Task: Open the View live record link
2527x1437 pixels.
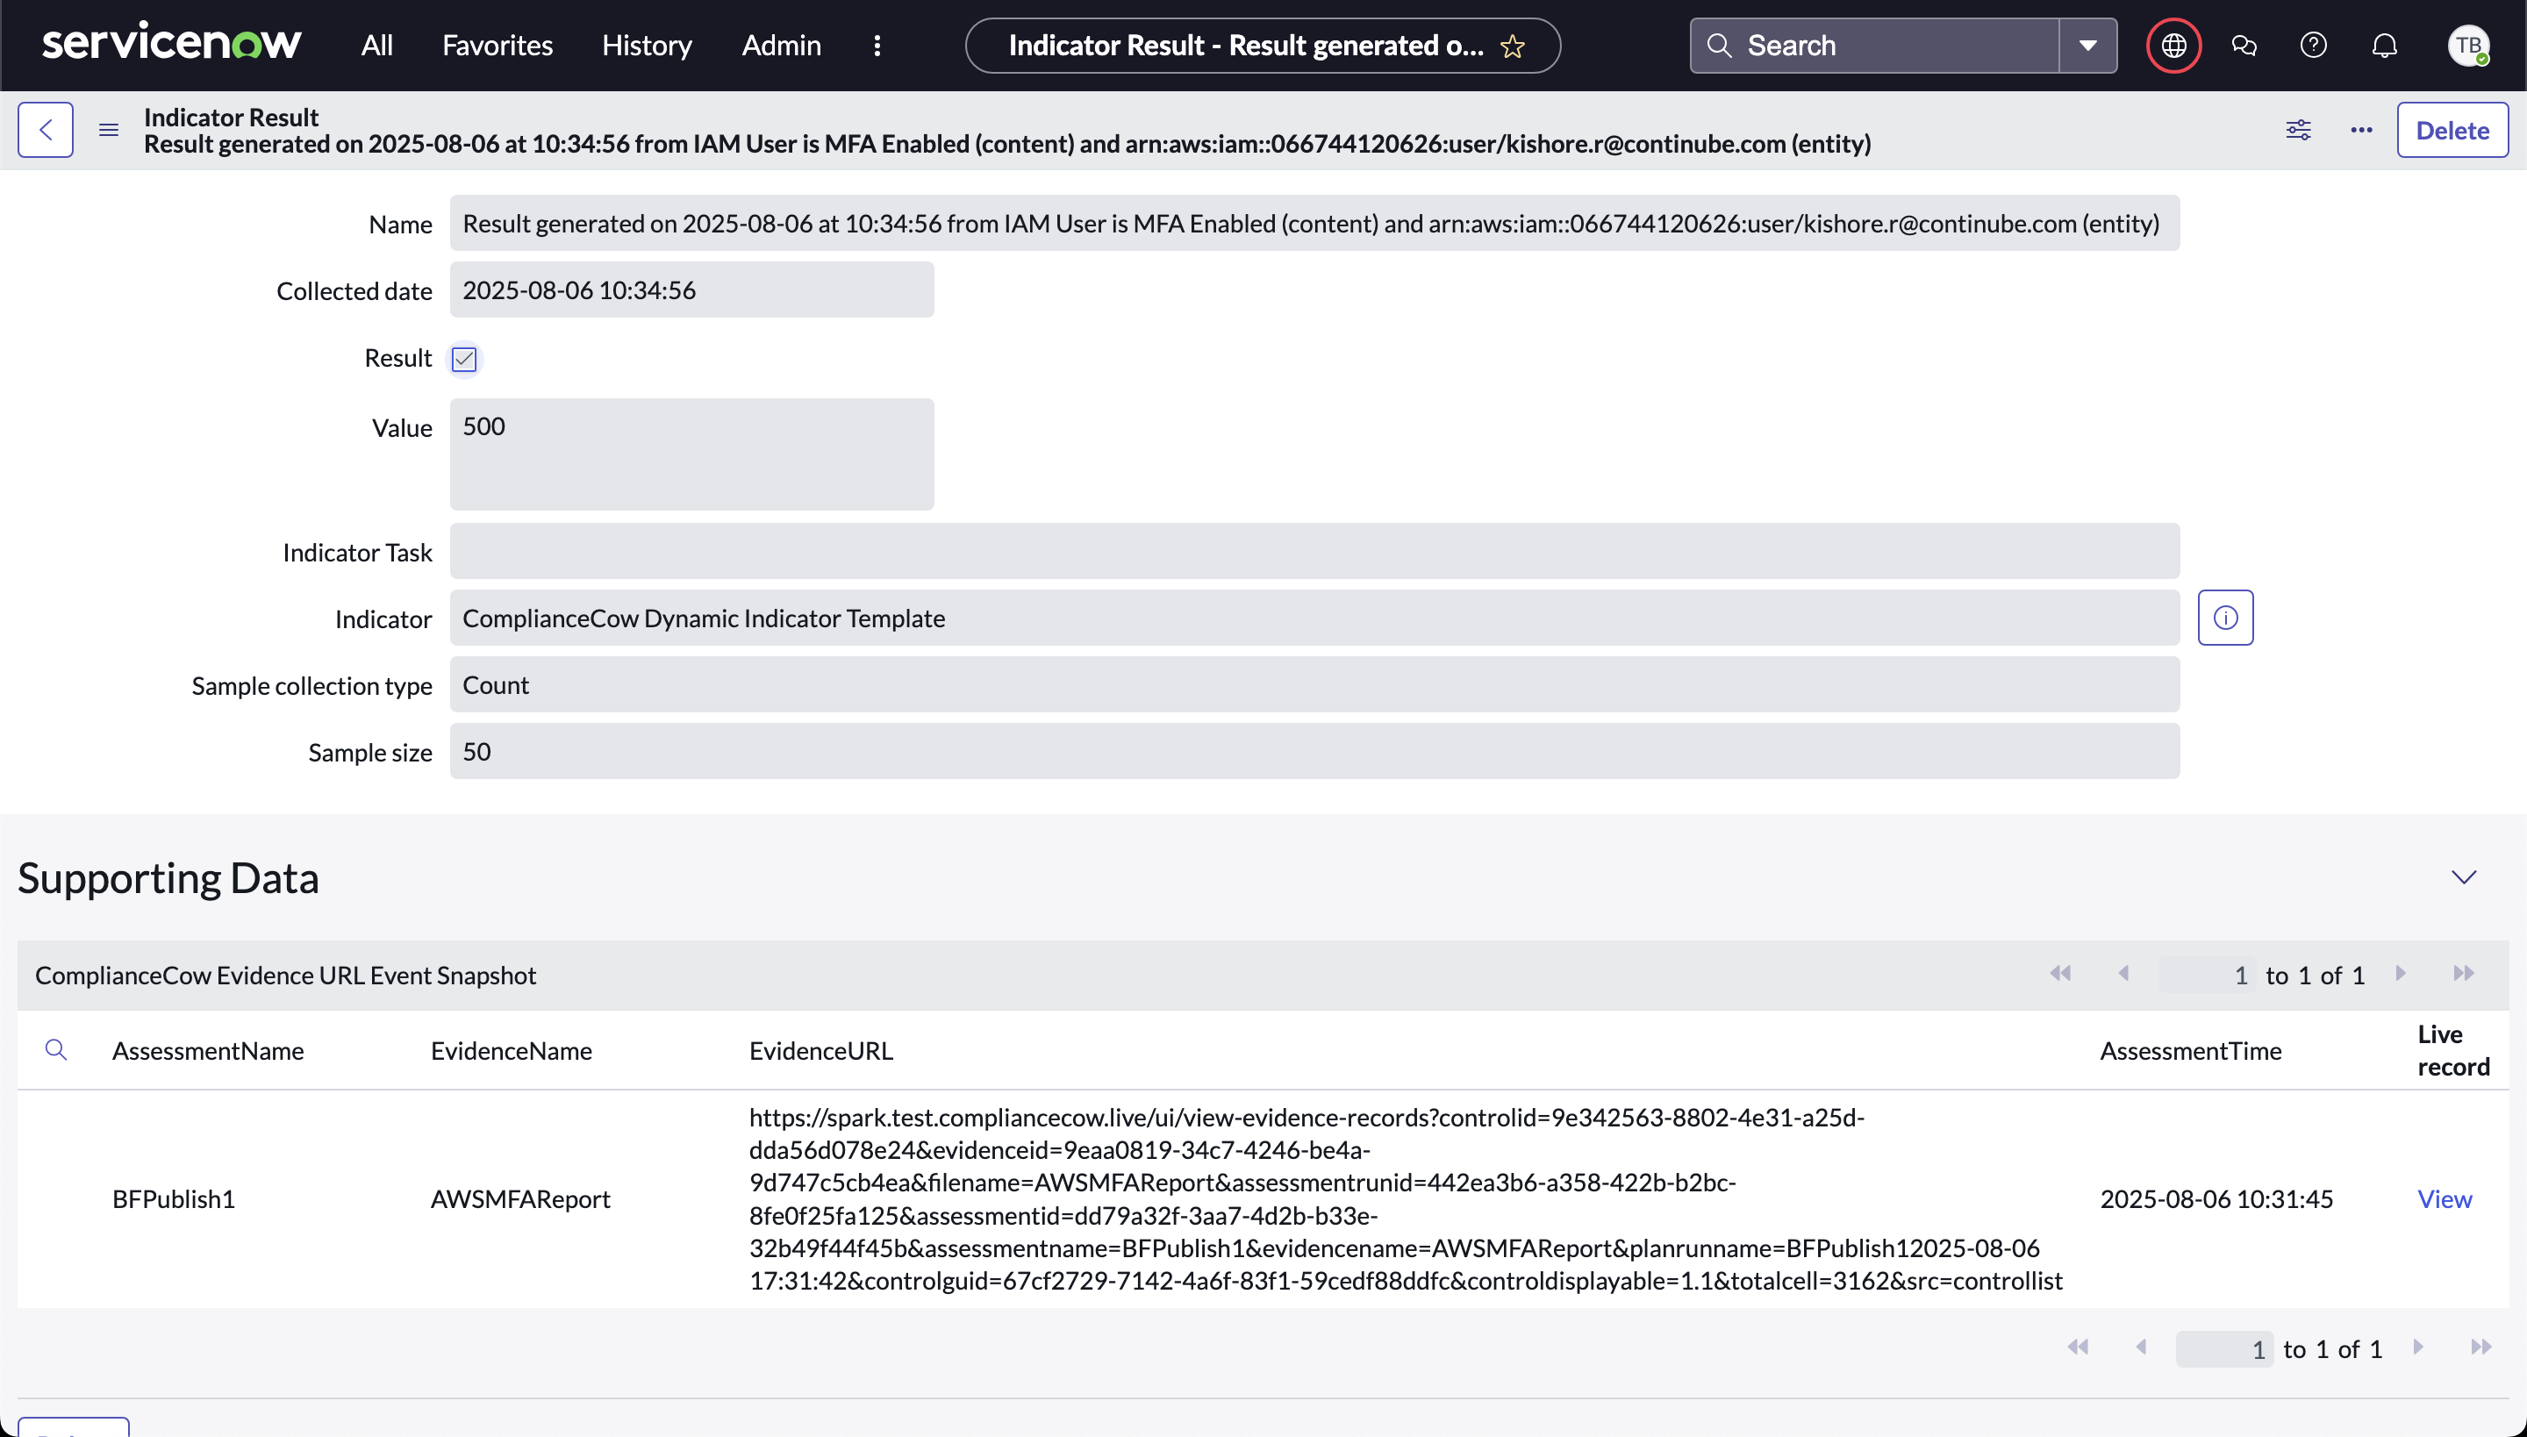Action: coord(2445,1199)
